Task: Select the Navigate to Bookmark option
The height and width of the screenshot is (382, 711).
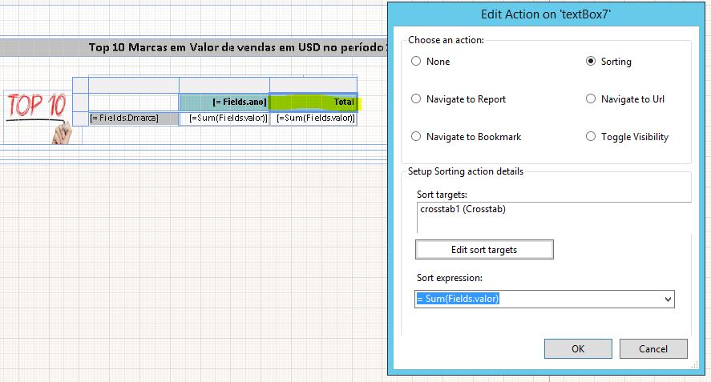Action: (416, 137)
